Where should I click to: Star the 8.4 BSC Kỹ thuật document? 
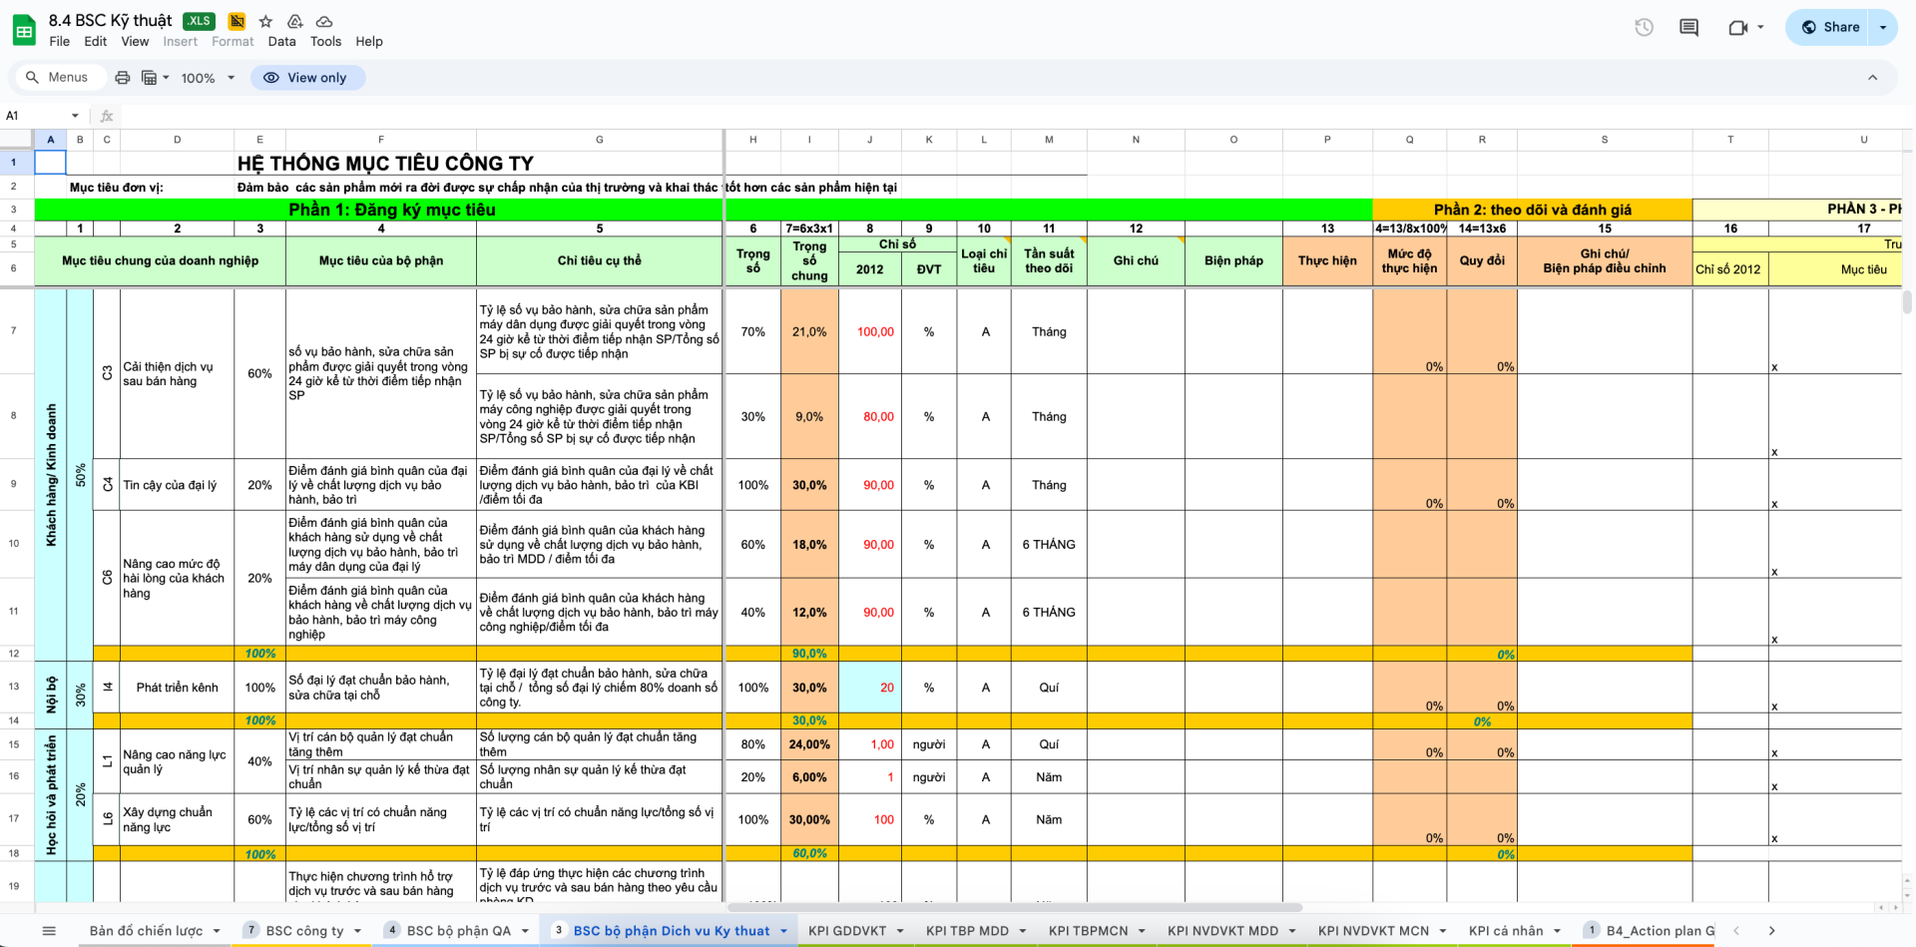tap(265, 21)
